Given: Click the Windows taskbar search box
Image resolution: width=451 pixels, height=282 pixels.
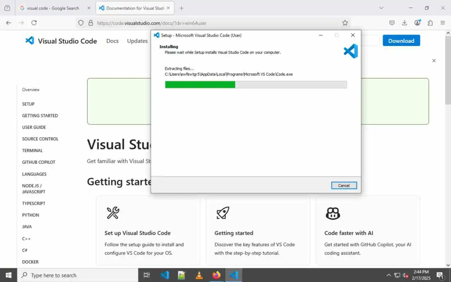Looking at the screenshot, I should click(x=78, y=275).
